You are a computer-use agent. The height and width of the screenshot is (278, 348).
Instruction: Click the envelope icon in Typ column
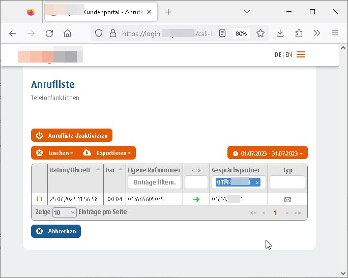coord(287,199)
